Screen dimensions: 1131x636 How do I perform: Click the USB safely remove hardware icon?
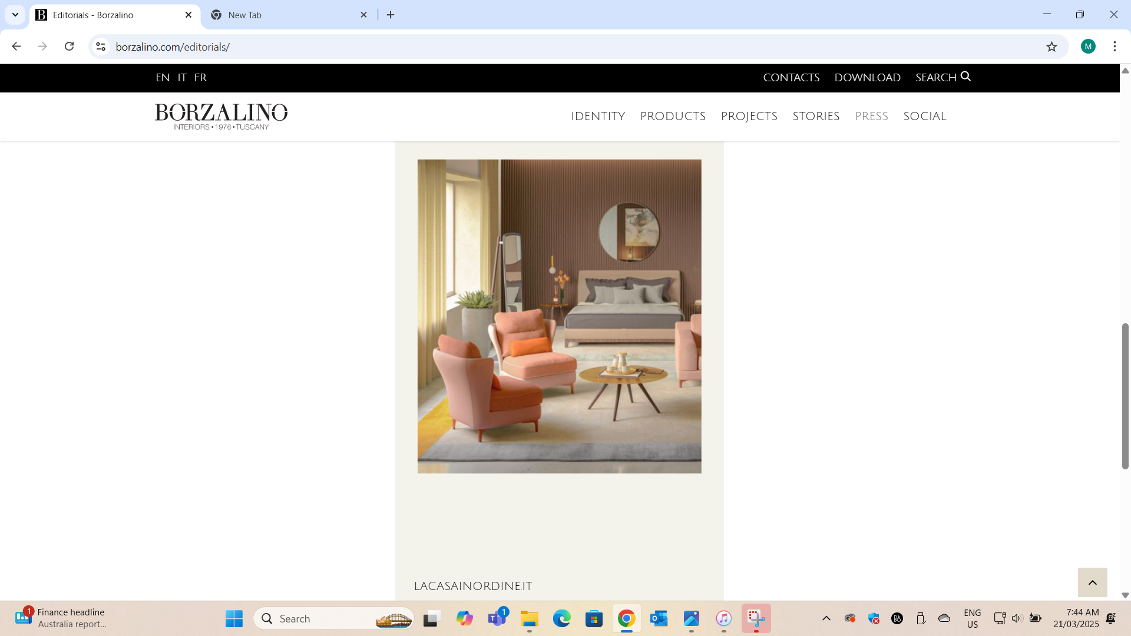pos(921,618)
